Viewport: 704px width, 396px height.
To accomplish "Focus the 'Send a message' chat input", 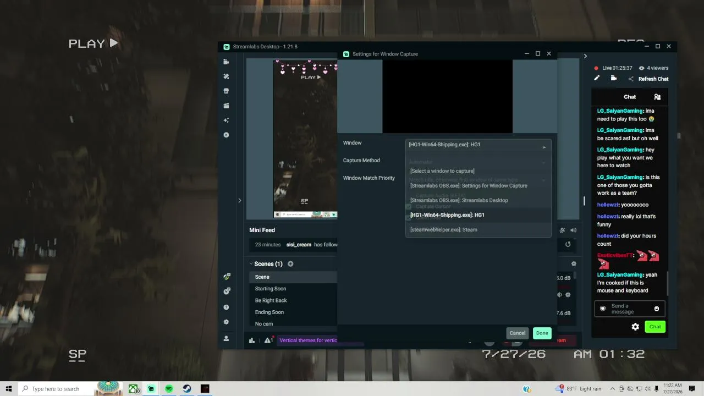I will tap(630, 309).
